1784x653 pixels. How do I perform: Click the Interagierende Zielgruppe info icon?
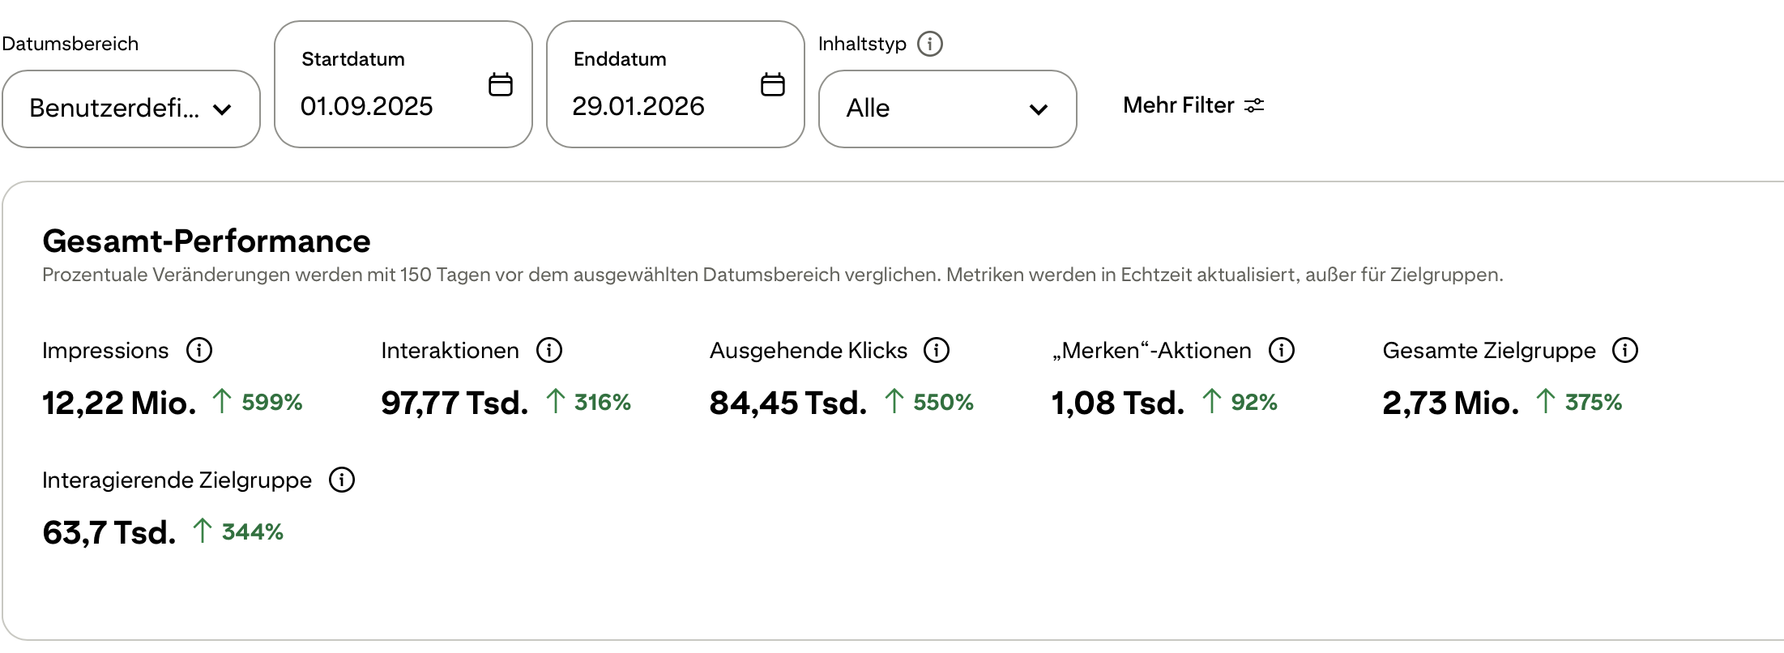(x=342, y=480)
